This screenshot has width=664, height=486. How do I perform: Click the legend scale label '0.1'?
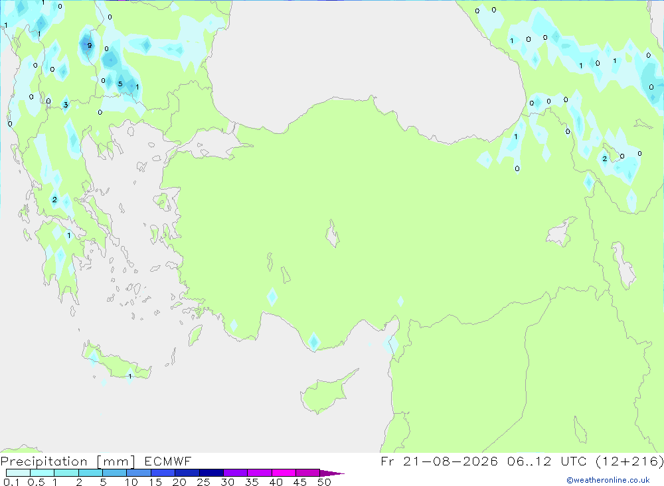(x=11, y=482)
